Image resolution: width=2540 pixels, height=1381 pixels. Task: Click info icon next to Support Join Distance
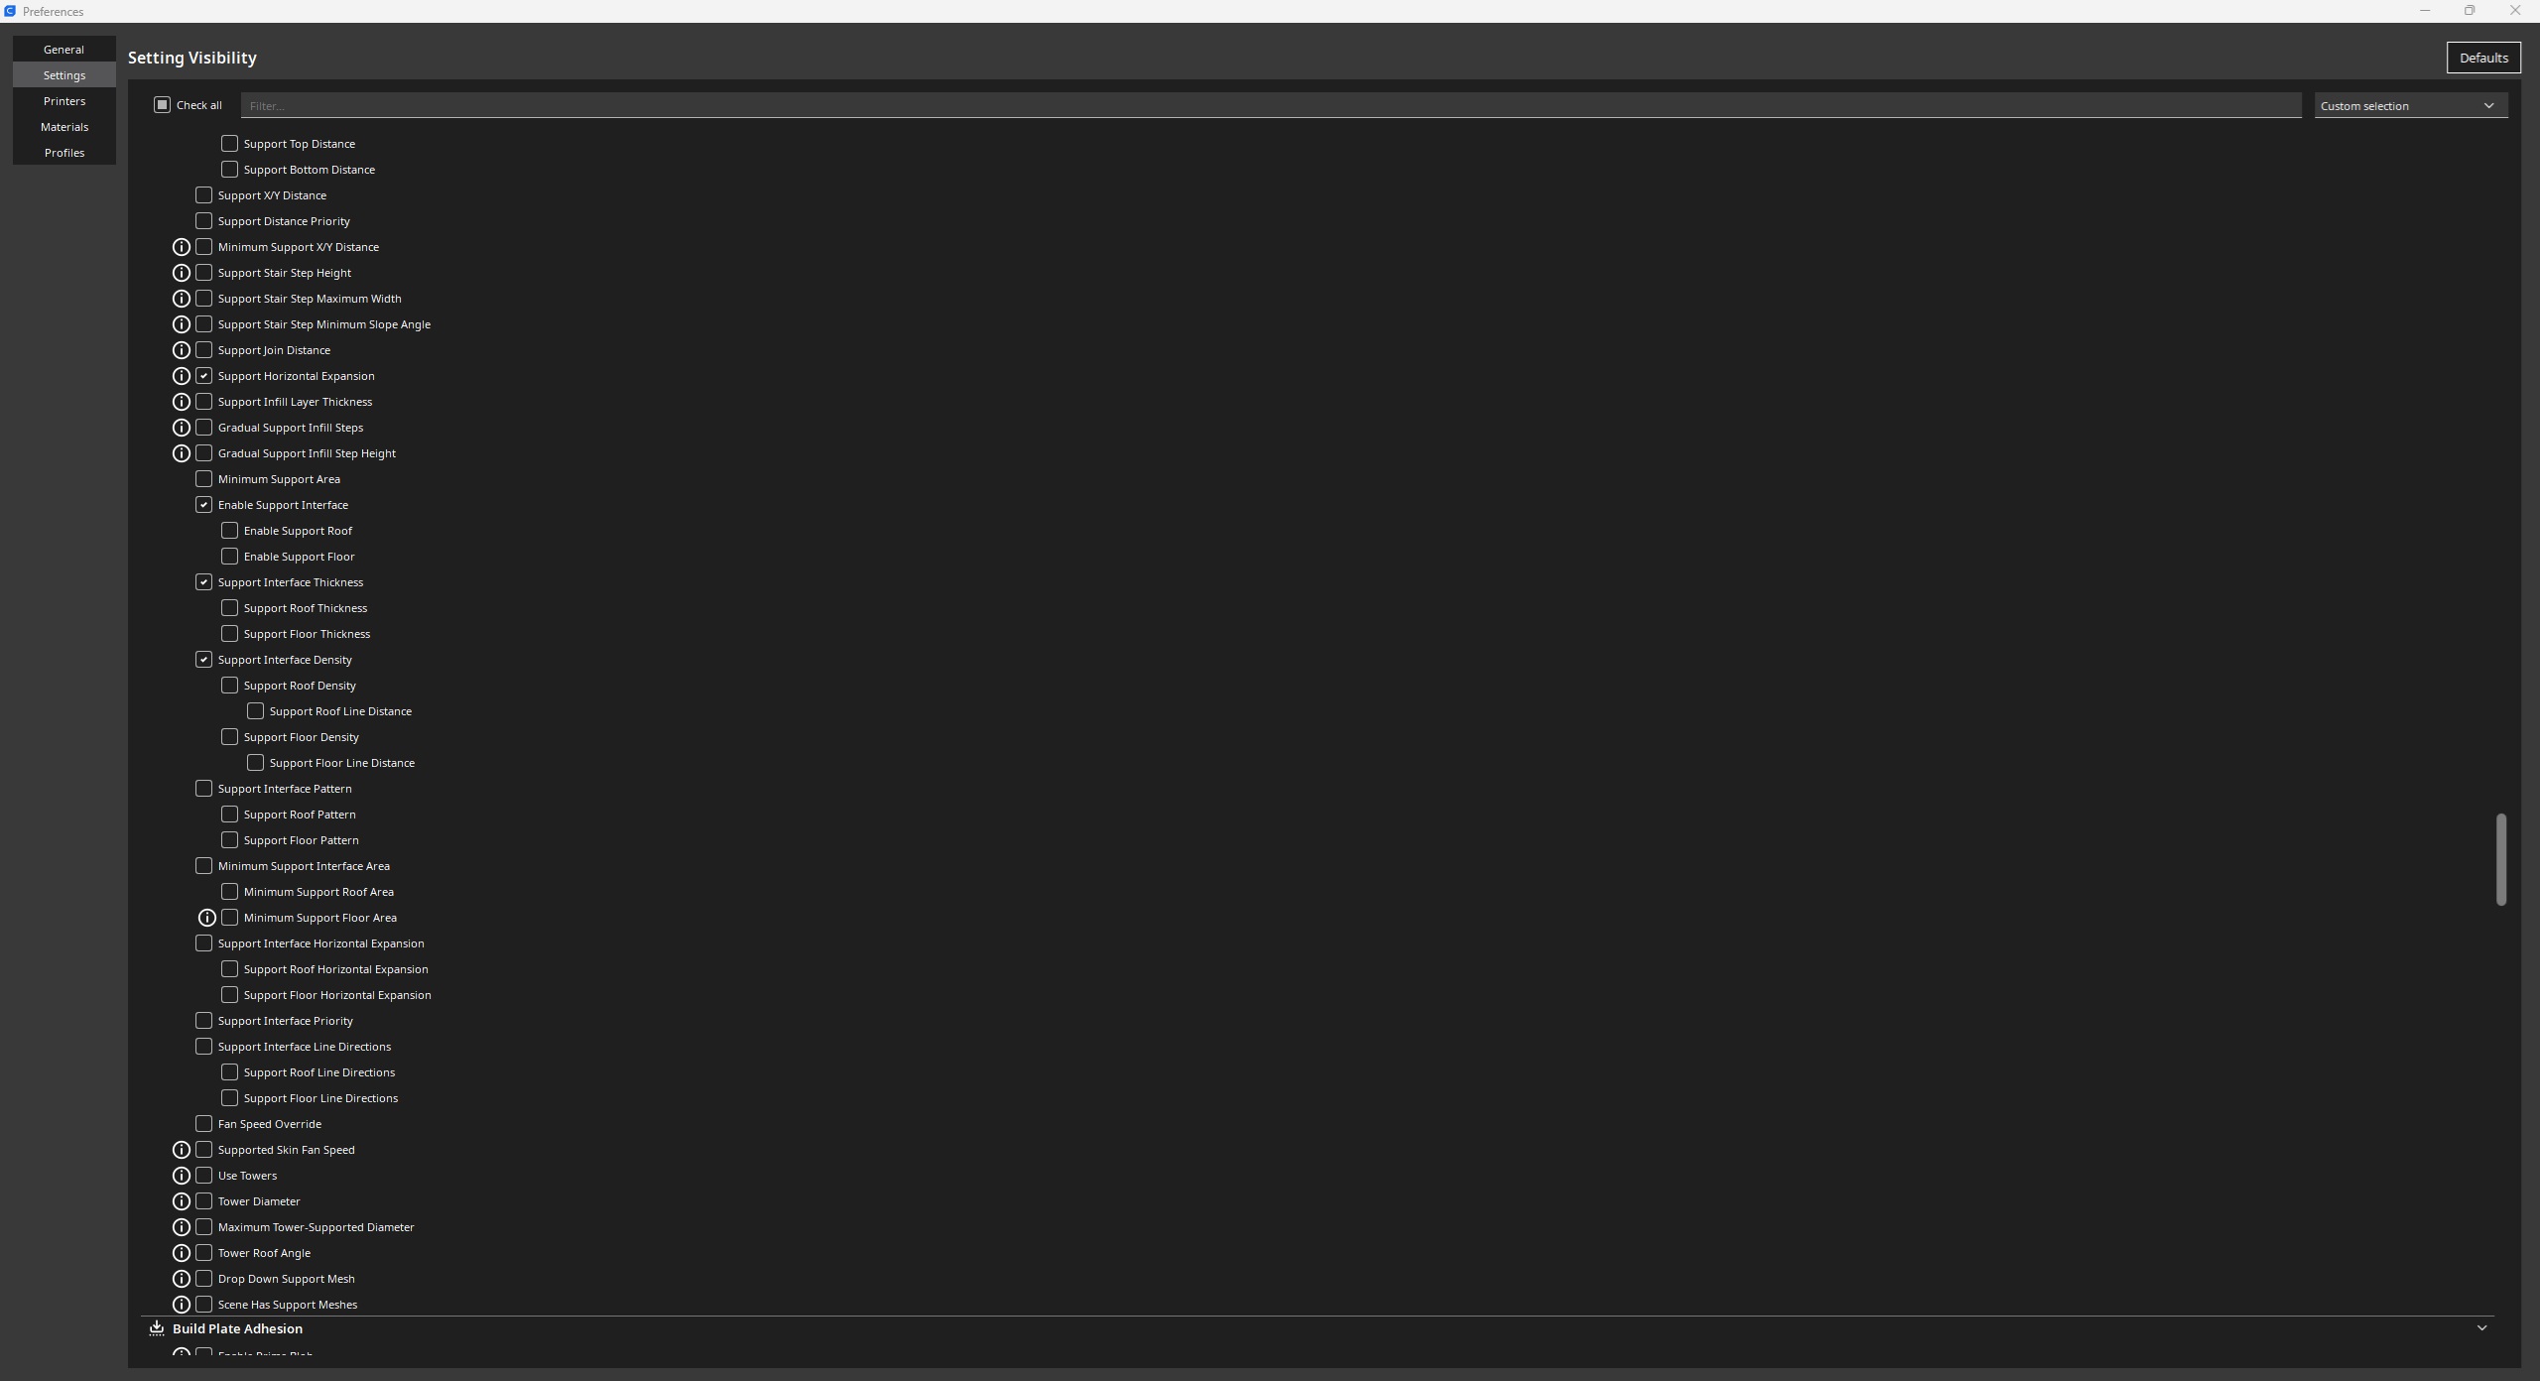tap(182, 350)
